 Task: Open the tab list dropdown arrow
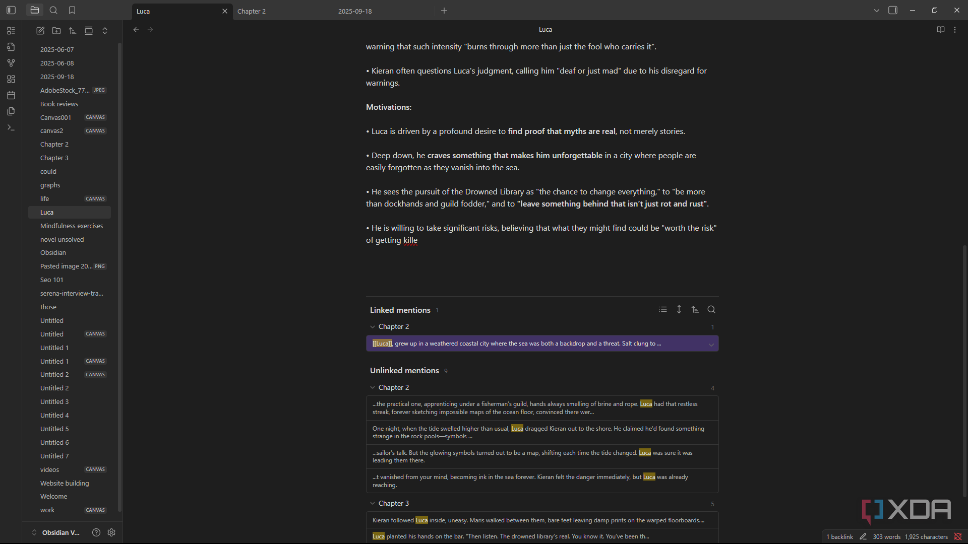tap(877, 10)
